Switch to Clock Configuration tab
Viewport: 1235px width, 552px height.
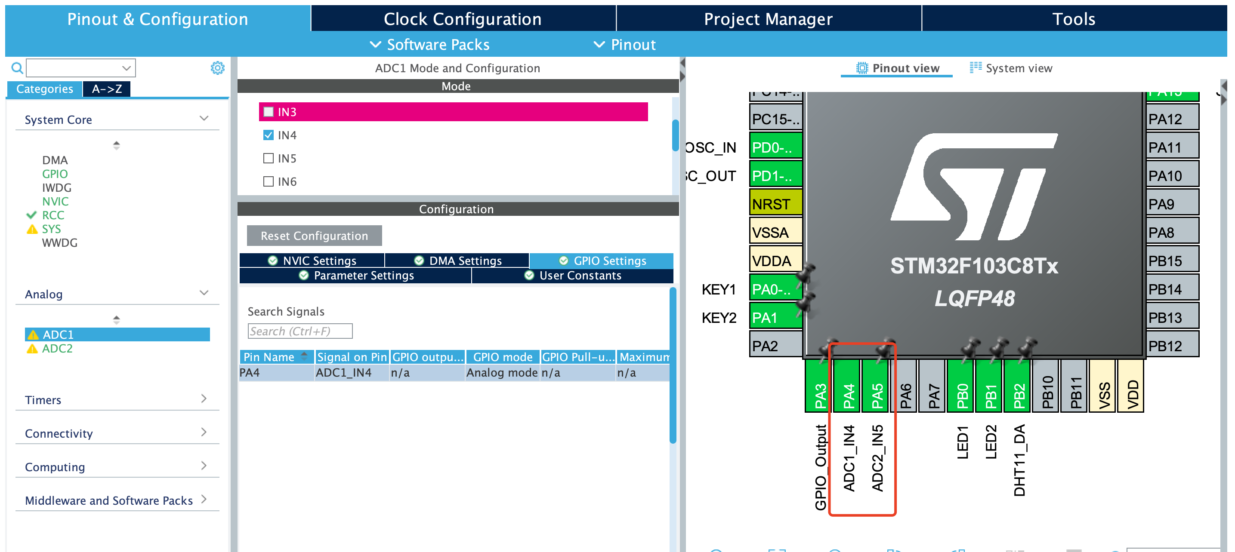[x=462, y=19]
